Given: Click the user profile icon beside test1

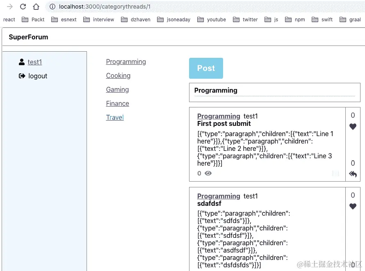Looking at the screenshot, I should pyautogui.click(x=22, y=62).
